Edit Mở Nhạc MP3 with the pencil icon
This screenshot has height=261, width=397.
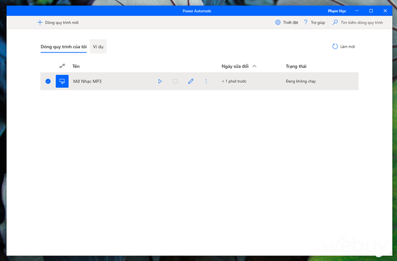pos(191,81)
